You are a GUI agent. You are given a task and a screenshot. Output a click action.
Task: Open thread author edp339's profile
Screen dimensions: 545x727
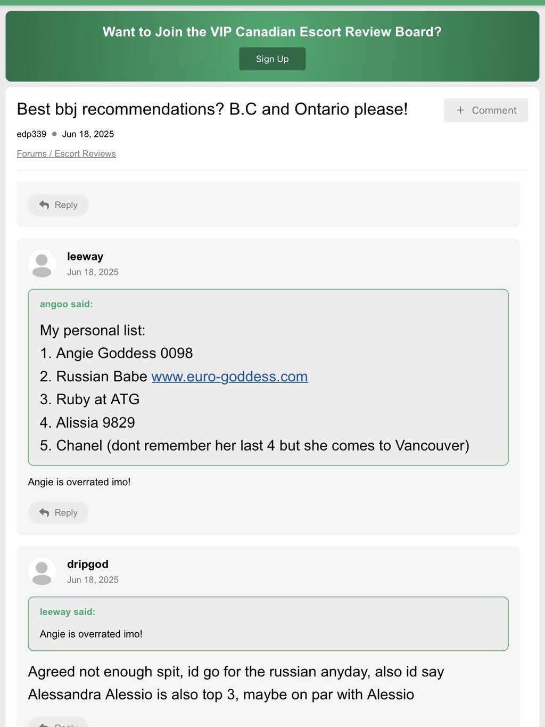click(31, 134)
